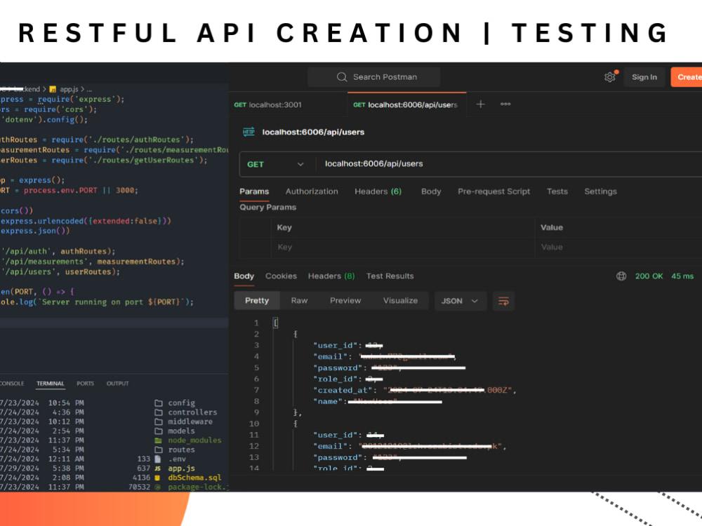Screen dimensions: 702x526
Task: Click the HTTP request icon beside localhost:6006/api/users title
Action: (x=249, y=132)
